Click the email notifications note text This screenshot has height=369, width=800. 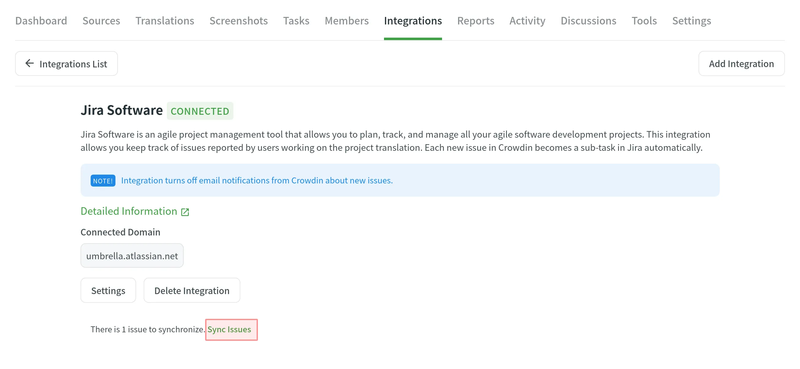pos(257,181)
